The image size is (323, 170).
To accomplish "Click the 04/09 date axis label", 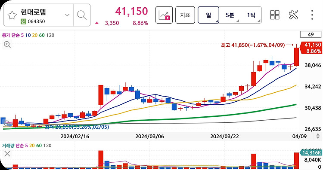I will click(299, 137).
